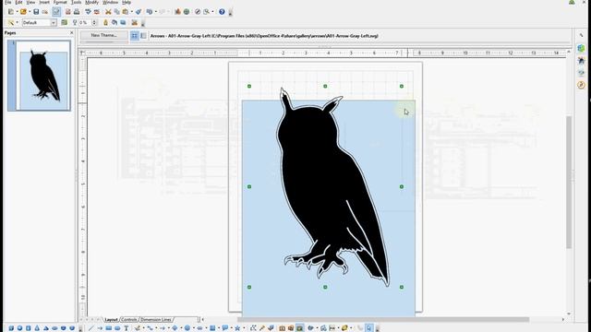591x332 pixels.
Task: Switch to the Dimension Lines layer tab
Action: (156, 320)
